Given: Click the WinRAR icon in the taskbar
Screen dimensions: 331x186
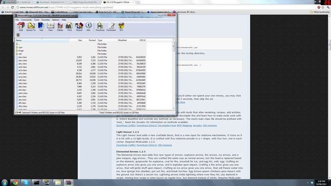Looking at the screenshot, I should [68, 182].
